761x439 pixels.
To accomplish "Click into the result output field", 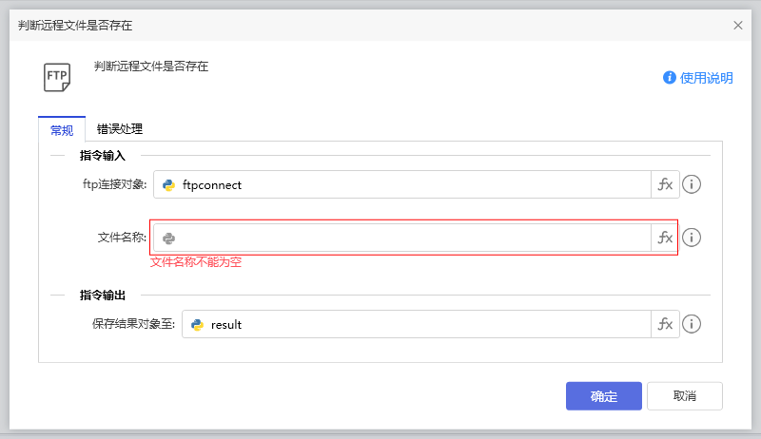I will [x=428, y=324].
